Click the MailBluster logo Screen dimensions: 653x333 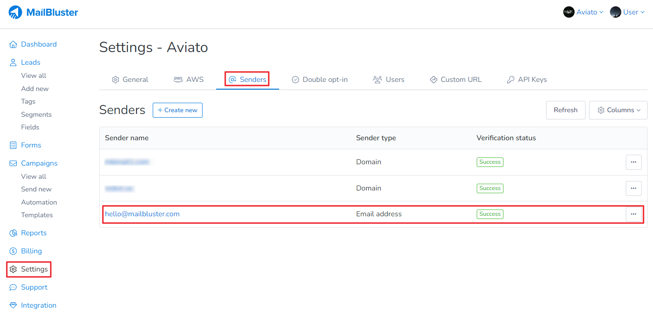pos(43,12)
